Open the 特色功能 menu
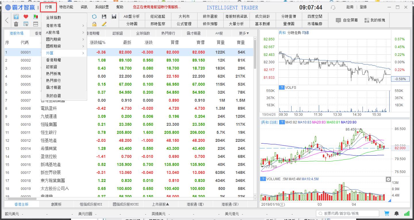 click(x=66, y=7)
